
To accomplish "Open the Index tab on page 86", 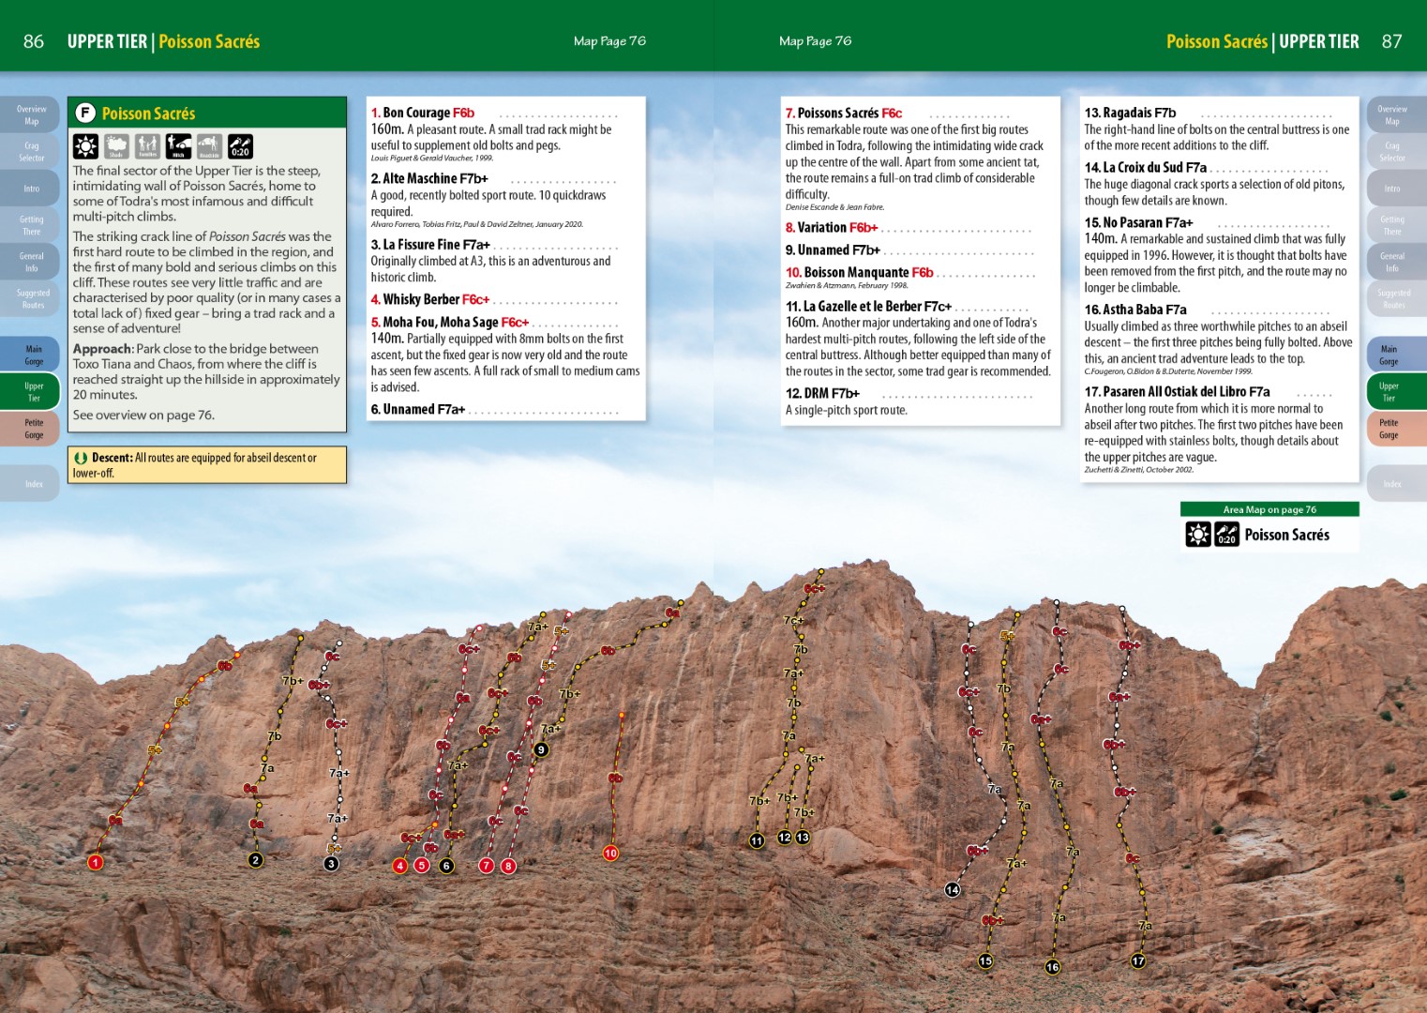I will [x=30, y=484].
